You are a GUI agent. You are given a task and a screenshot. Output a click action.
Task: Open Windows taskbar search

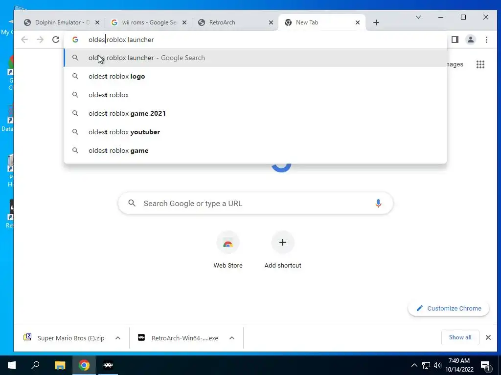[x=35, y=365]
